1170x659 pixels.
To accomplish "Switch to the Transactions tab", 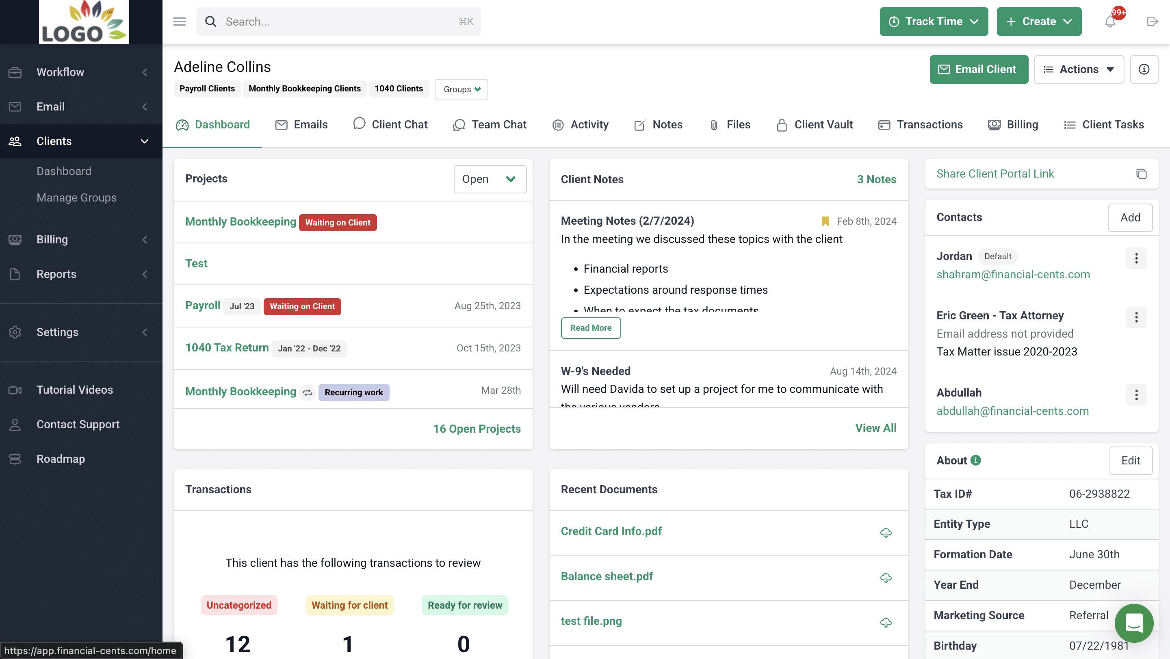I will tap(929, 124).
